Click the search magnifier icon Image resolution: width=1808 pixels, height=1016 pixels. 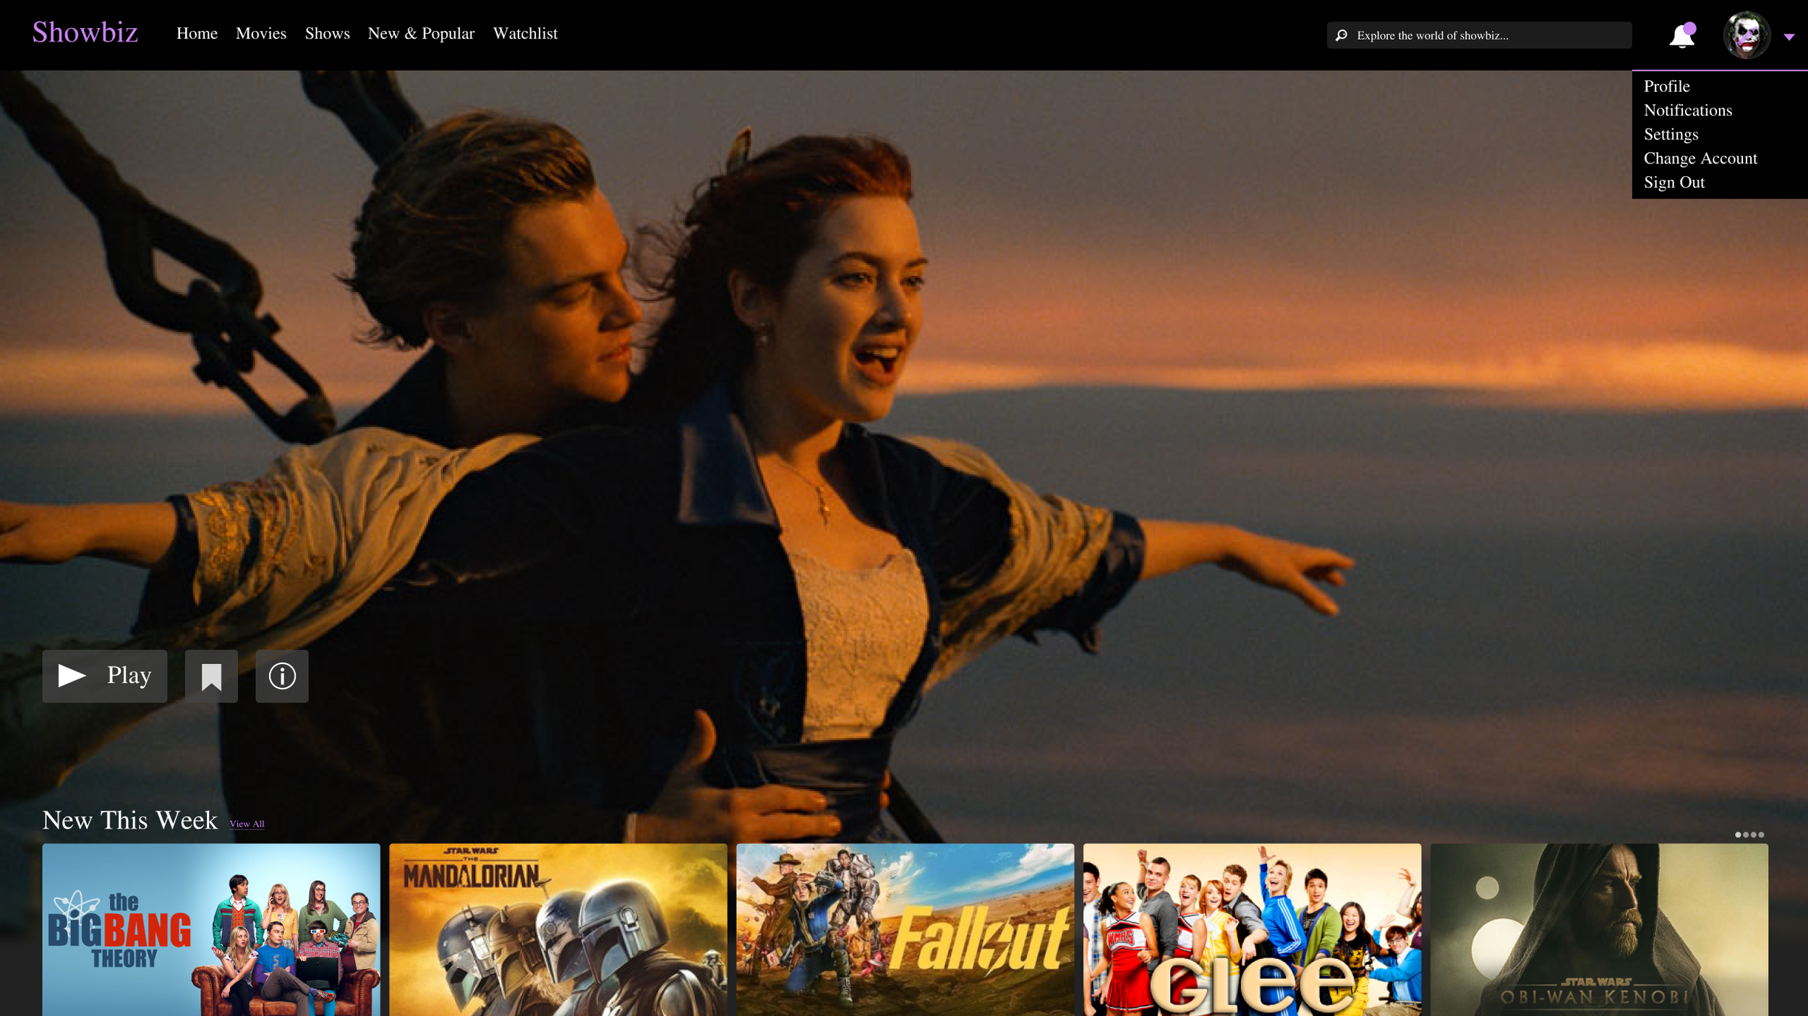pos(1342,35)
